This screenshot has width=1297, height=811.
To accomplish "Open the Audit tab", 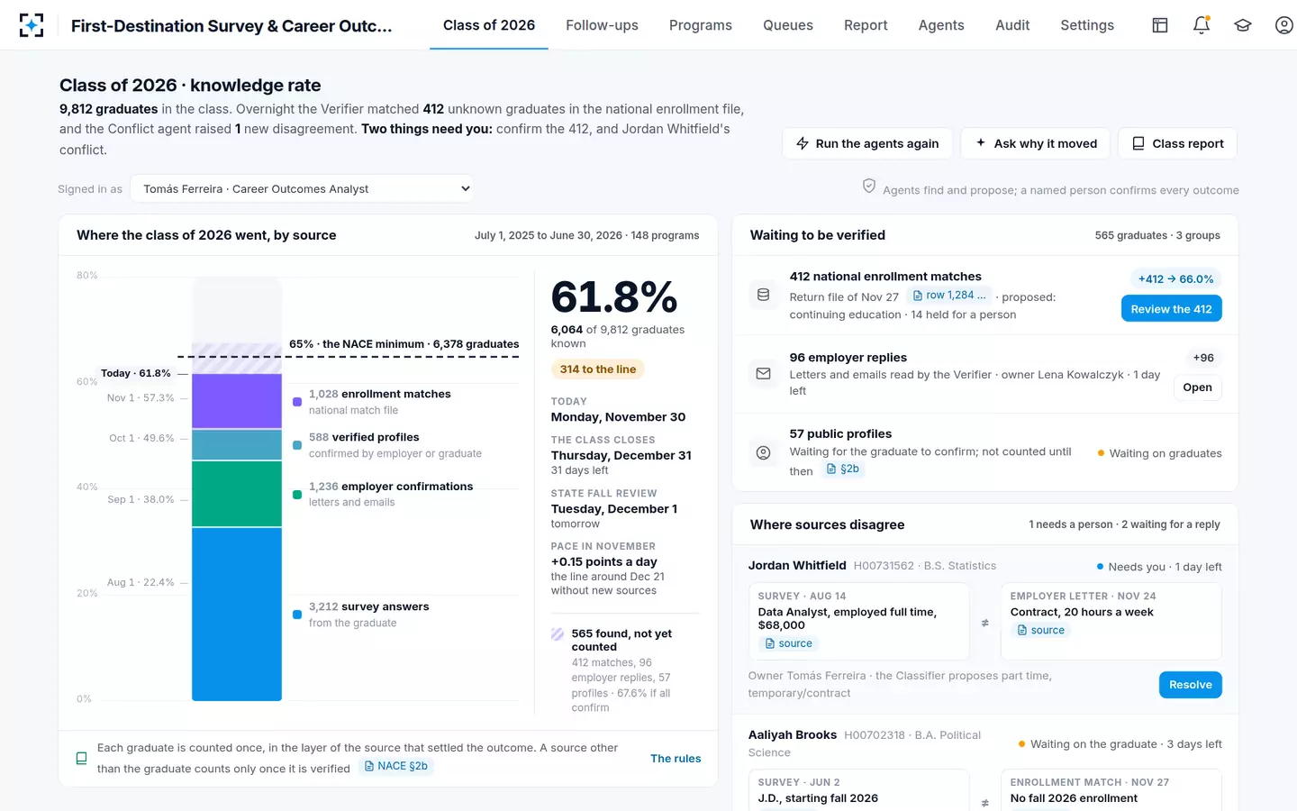I will (1012, 25).
